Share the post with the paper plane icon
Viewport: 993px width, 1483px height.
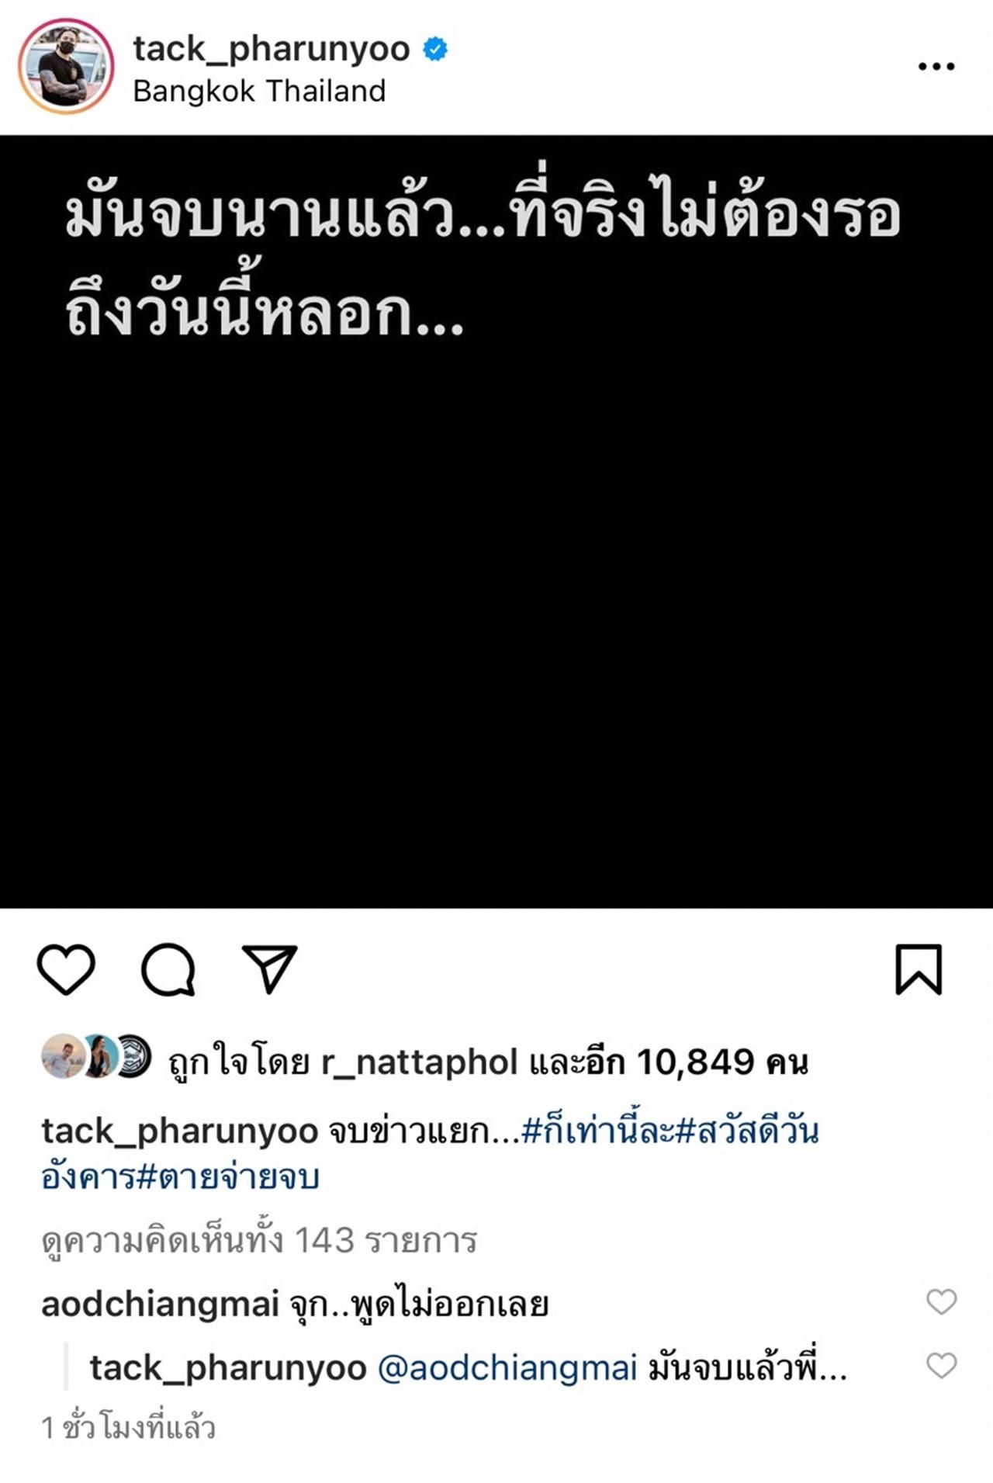point(269,969)
